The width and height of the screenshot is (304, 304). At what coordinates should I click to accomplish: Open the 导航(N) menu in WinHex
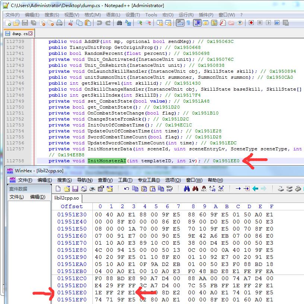coord(85,180)
